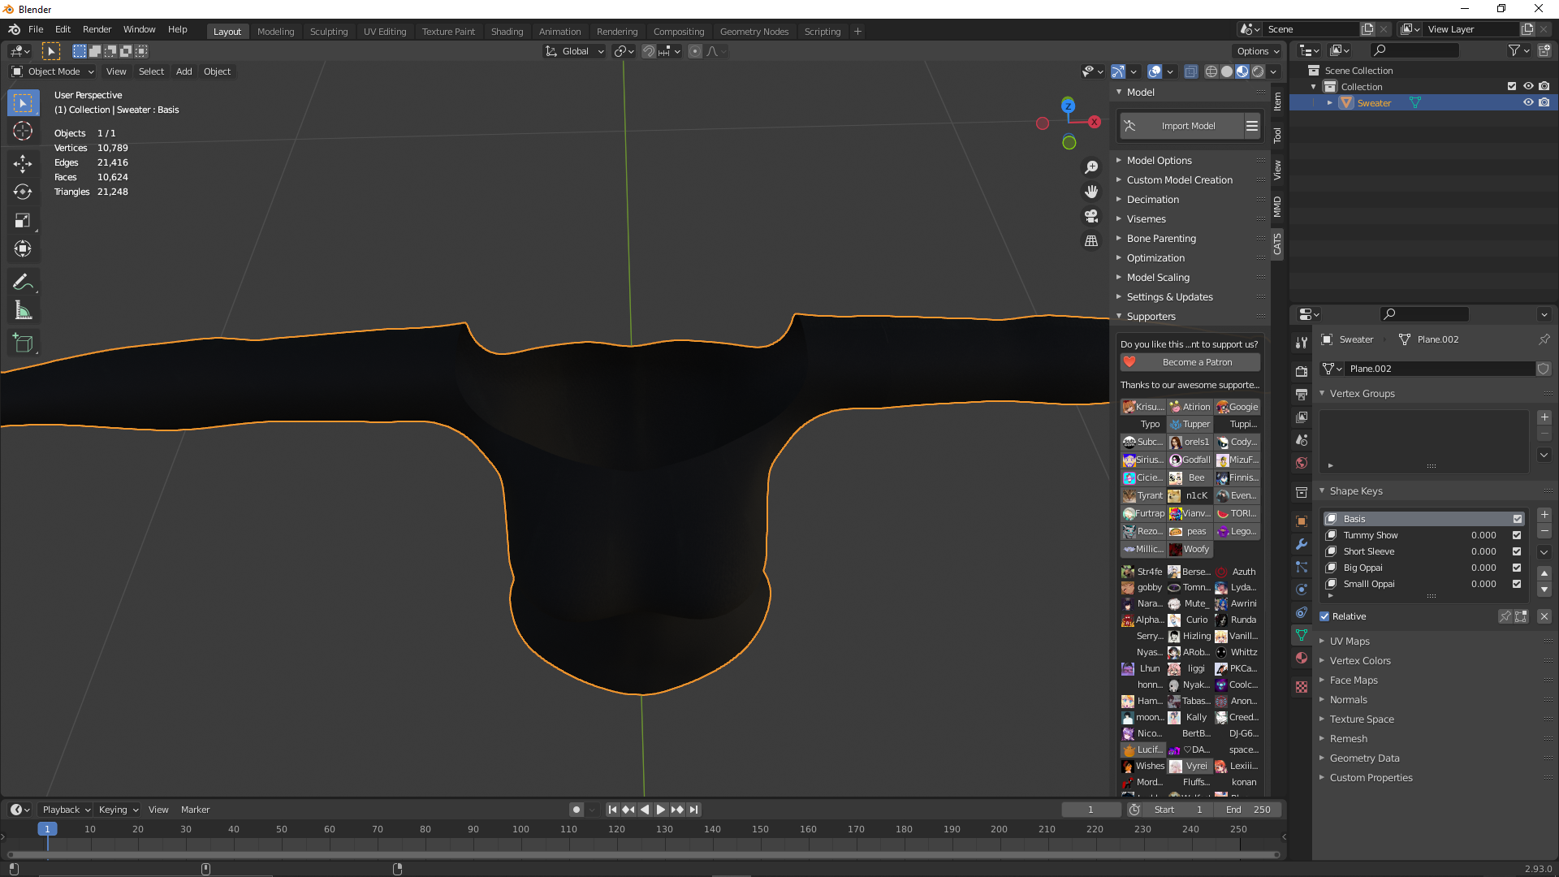Toggle the Tummy Show shape key checkbox
This screenshot has width=1559, height=877.
pos(1517,535)
